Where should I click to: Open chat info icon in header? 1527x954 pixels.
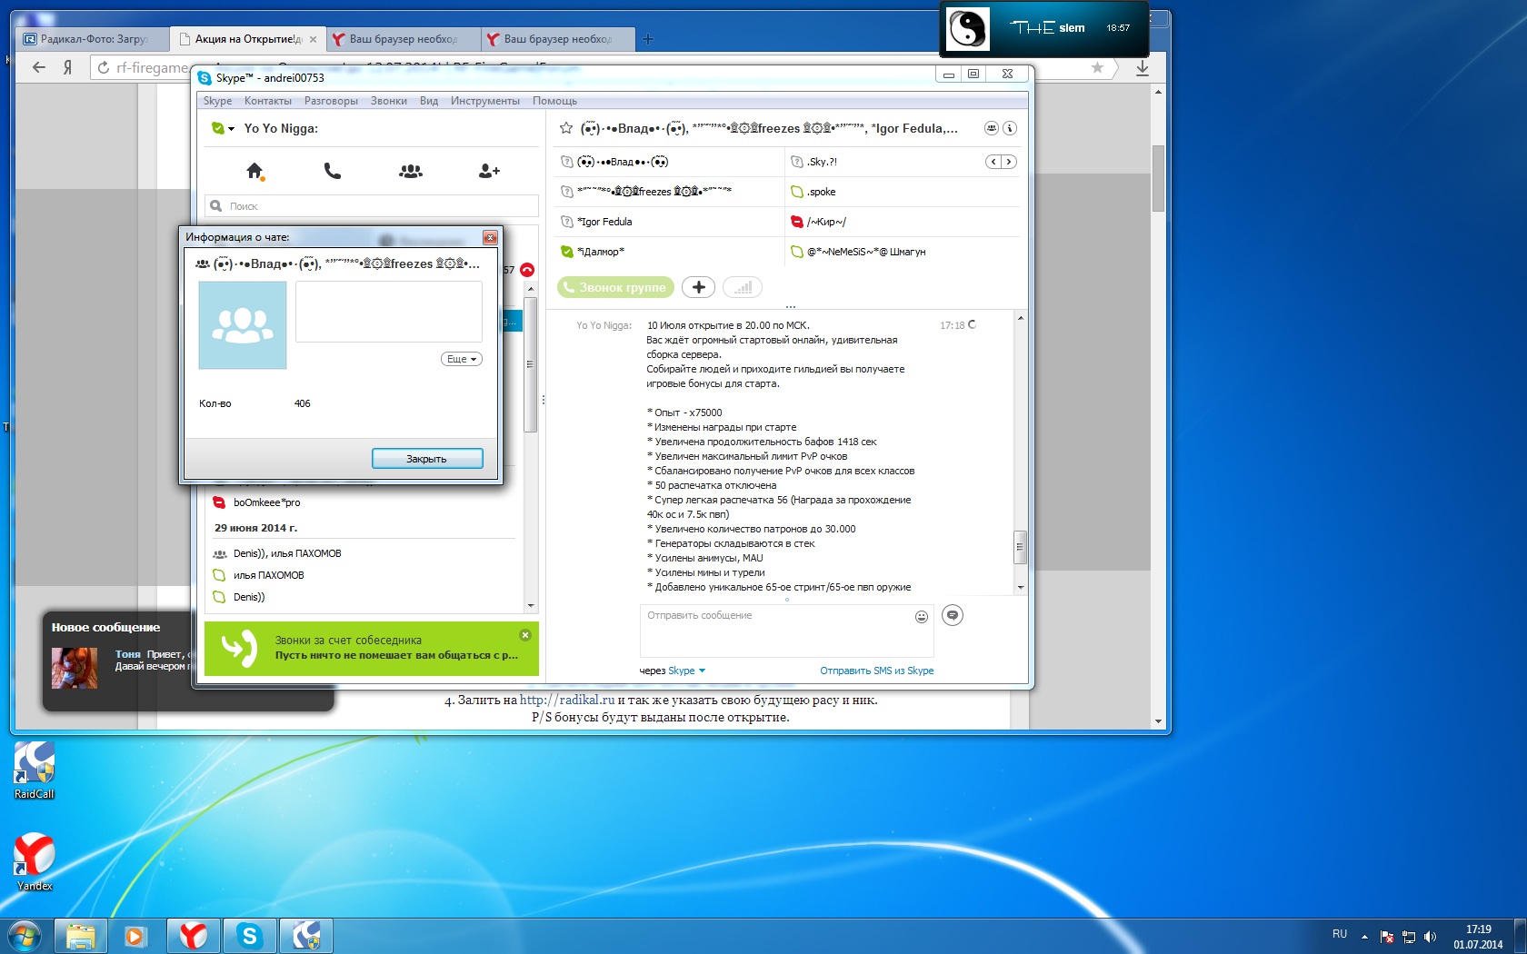1010,128
